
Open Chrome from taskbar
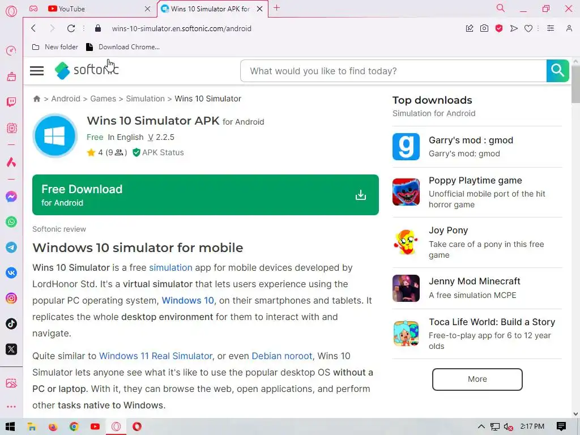(74, 427)
